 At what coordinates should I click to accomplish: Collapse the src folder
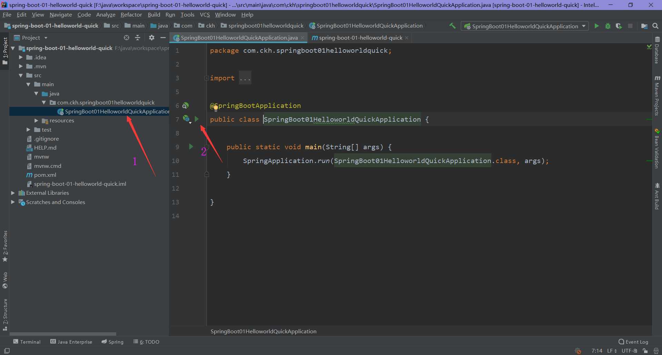click(21, 75)
